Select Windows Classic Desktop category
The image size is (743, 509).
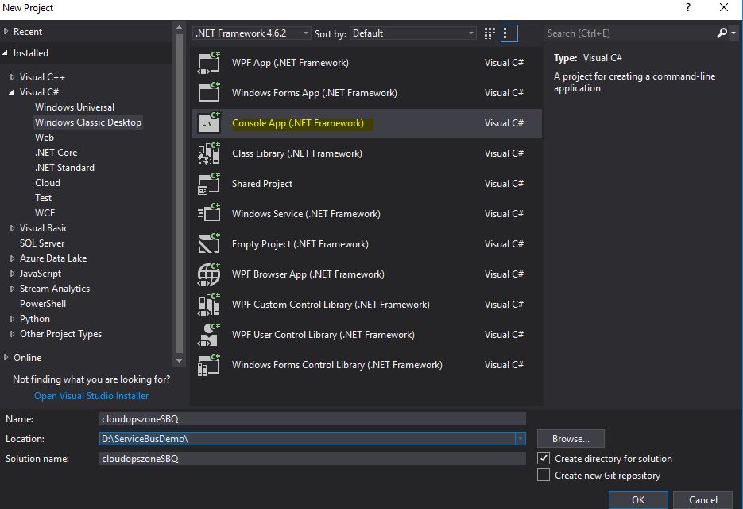click(88, 122)
